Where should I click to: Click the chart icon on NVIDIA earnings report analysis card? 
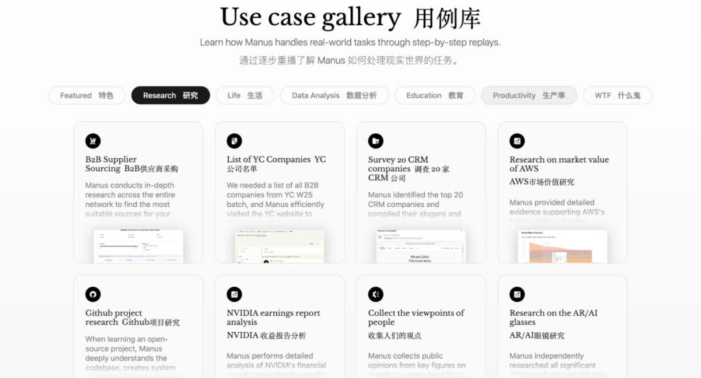(x=234, y=294)
